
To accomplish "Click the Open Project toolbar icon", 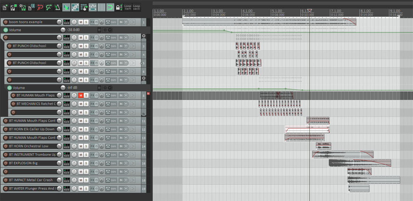I will point(14,7).
